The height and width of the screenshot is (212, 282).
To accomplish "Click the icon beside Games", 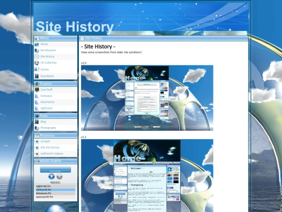I will (x=37, y=70).
